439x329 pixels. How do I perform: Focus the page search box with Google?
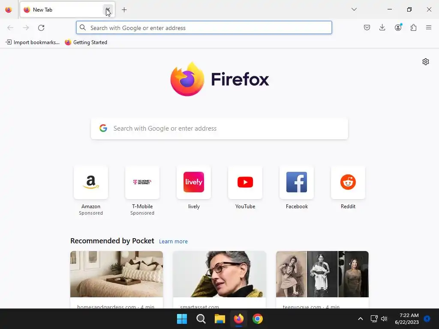tap(219, 129)
